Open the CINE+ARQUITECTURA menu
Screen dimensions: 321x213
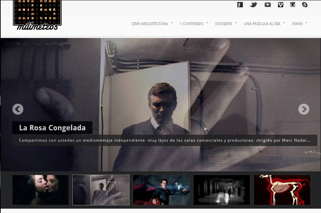(x=149, y=24)
